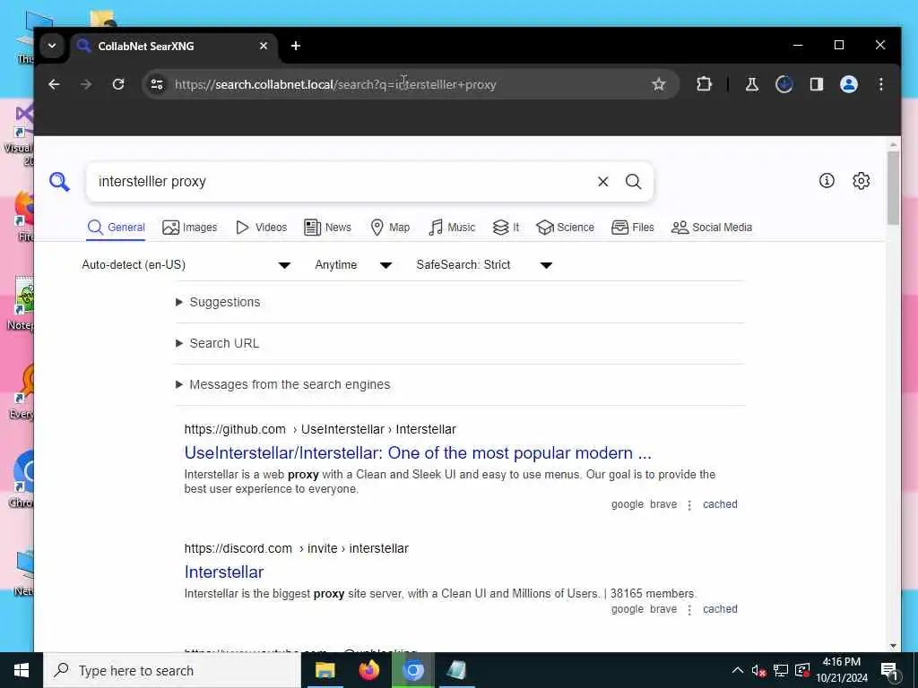Image resolution: width=918 pixels, height=688 pixels.
Task: Switch to the Music tab
Action: tap(452, 228)
